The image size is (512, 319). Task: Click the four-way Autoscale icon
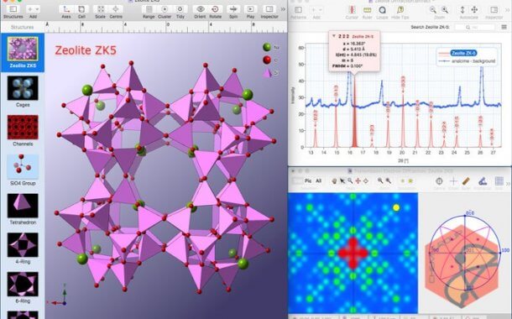474,10
